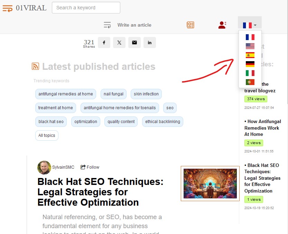Screen dimensions: 288x234
Task: Select the United States flag language option
Action: (x=250, y=46)
